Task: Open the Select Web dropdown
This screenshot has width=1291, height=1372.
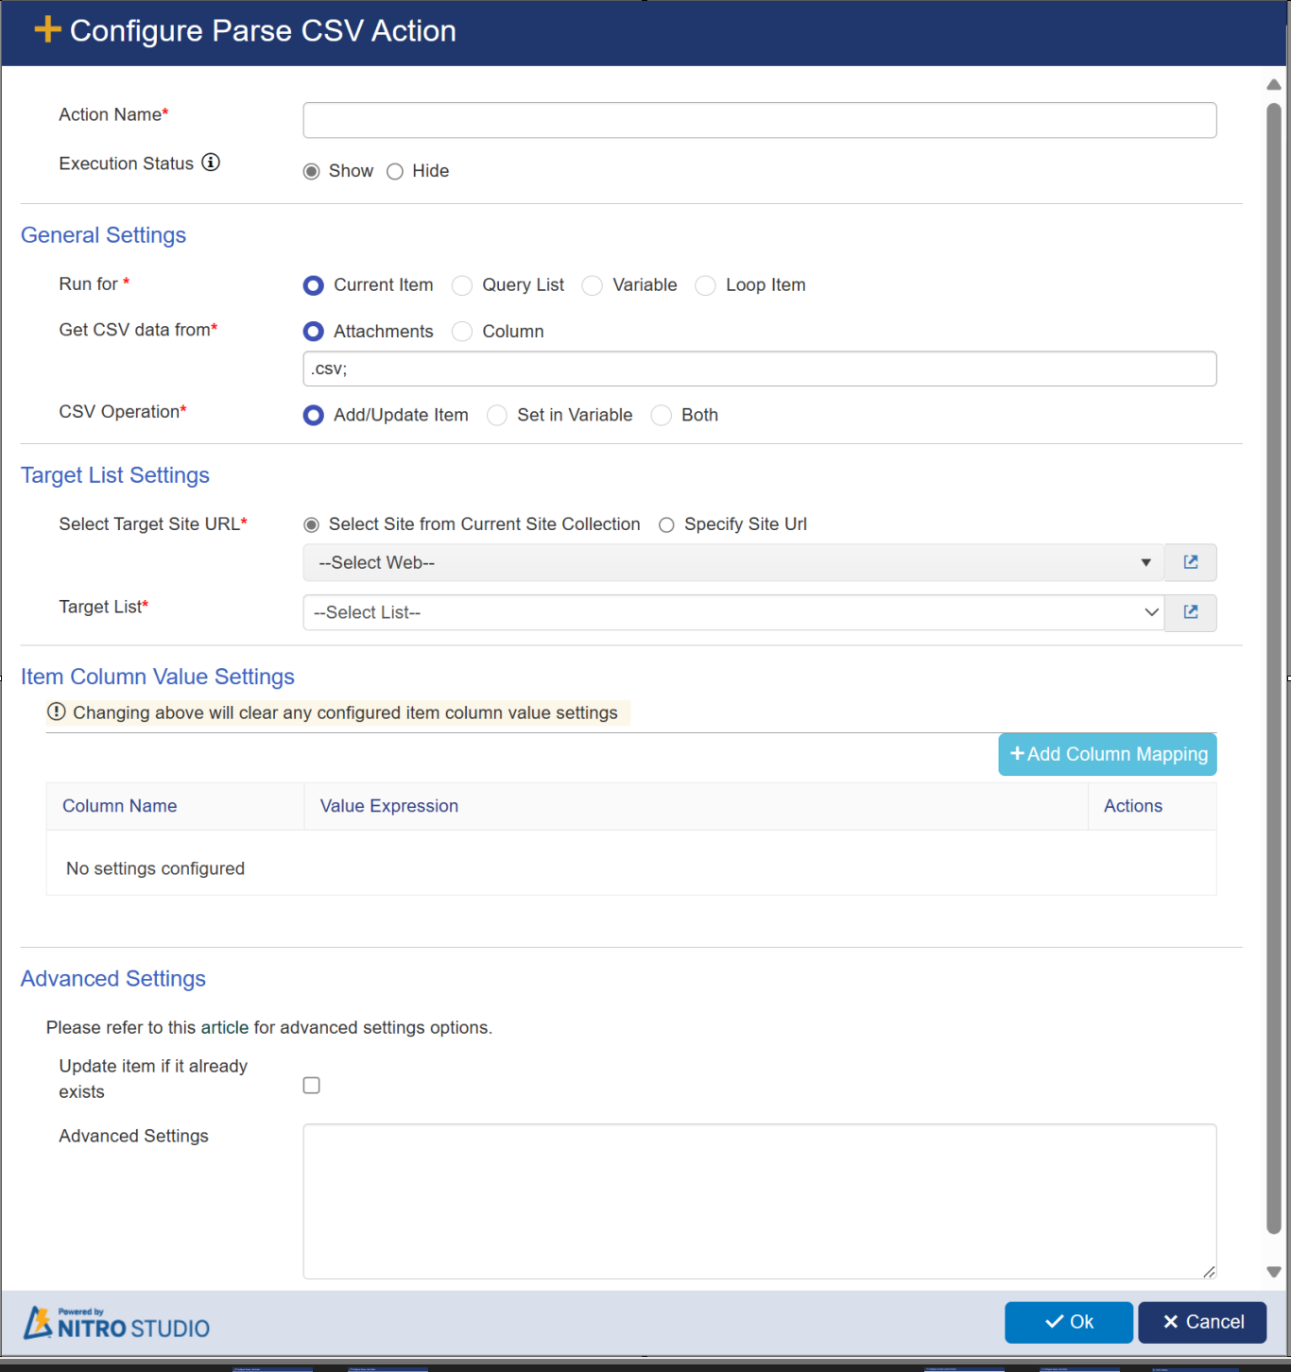Action: pyautogui.click(x=733, y=562)
